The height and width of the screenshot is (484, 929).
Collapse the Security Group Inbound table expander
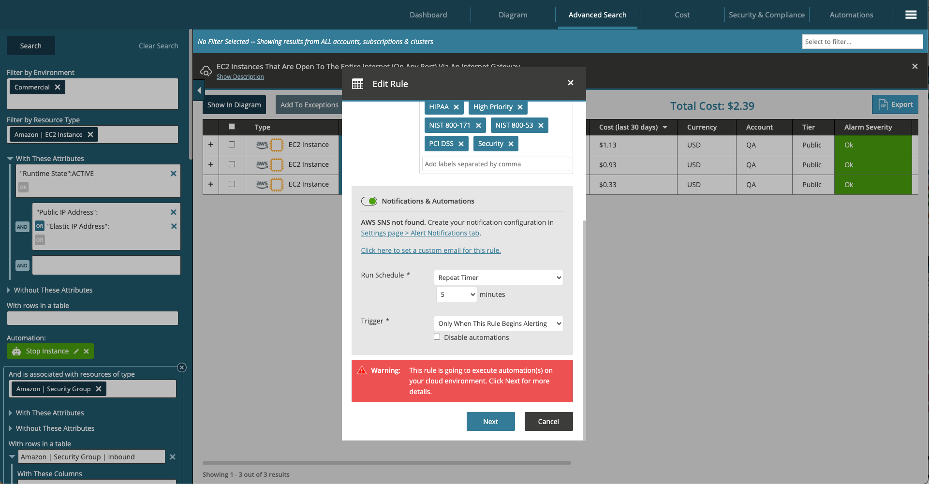[13, 456]
